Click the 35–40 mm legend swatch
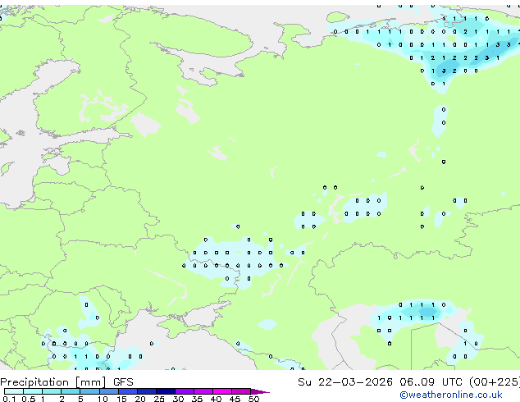The height and width of the screenshot is (402, 520). (203, 391)
